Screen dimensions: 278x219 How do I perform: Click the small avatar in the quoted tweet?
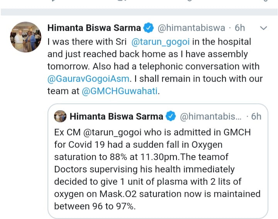coord(60,116)
